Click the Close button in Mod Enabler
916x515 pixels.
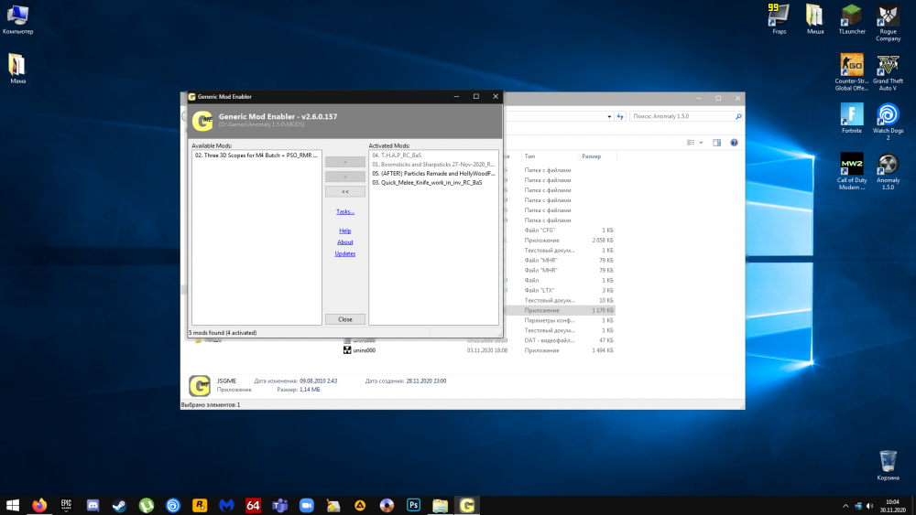[345, 319]
